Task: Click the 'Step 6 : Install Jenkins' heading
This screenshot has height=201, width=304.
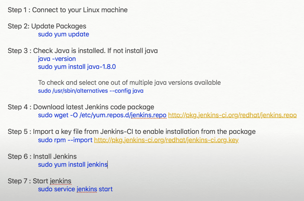Action: tap(42, 156)
